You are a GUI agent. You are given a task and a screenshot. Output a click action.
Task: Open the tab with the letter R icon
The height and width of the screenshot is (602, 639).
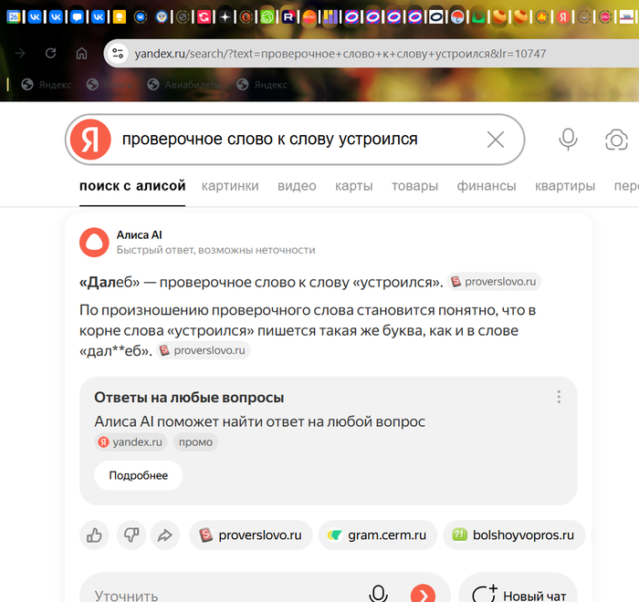[x=288, y=16]
